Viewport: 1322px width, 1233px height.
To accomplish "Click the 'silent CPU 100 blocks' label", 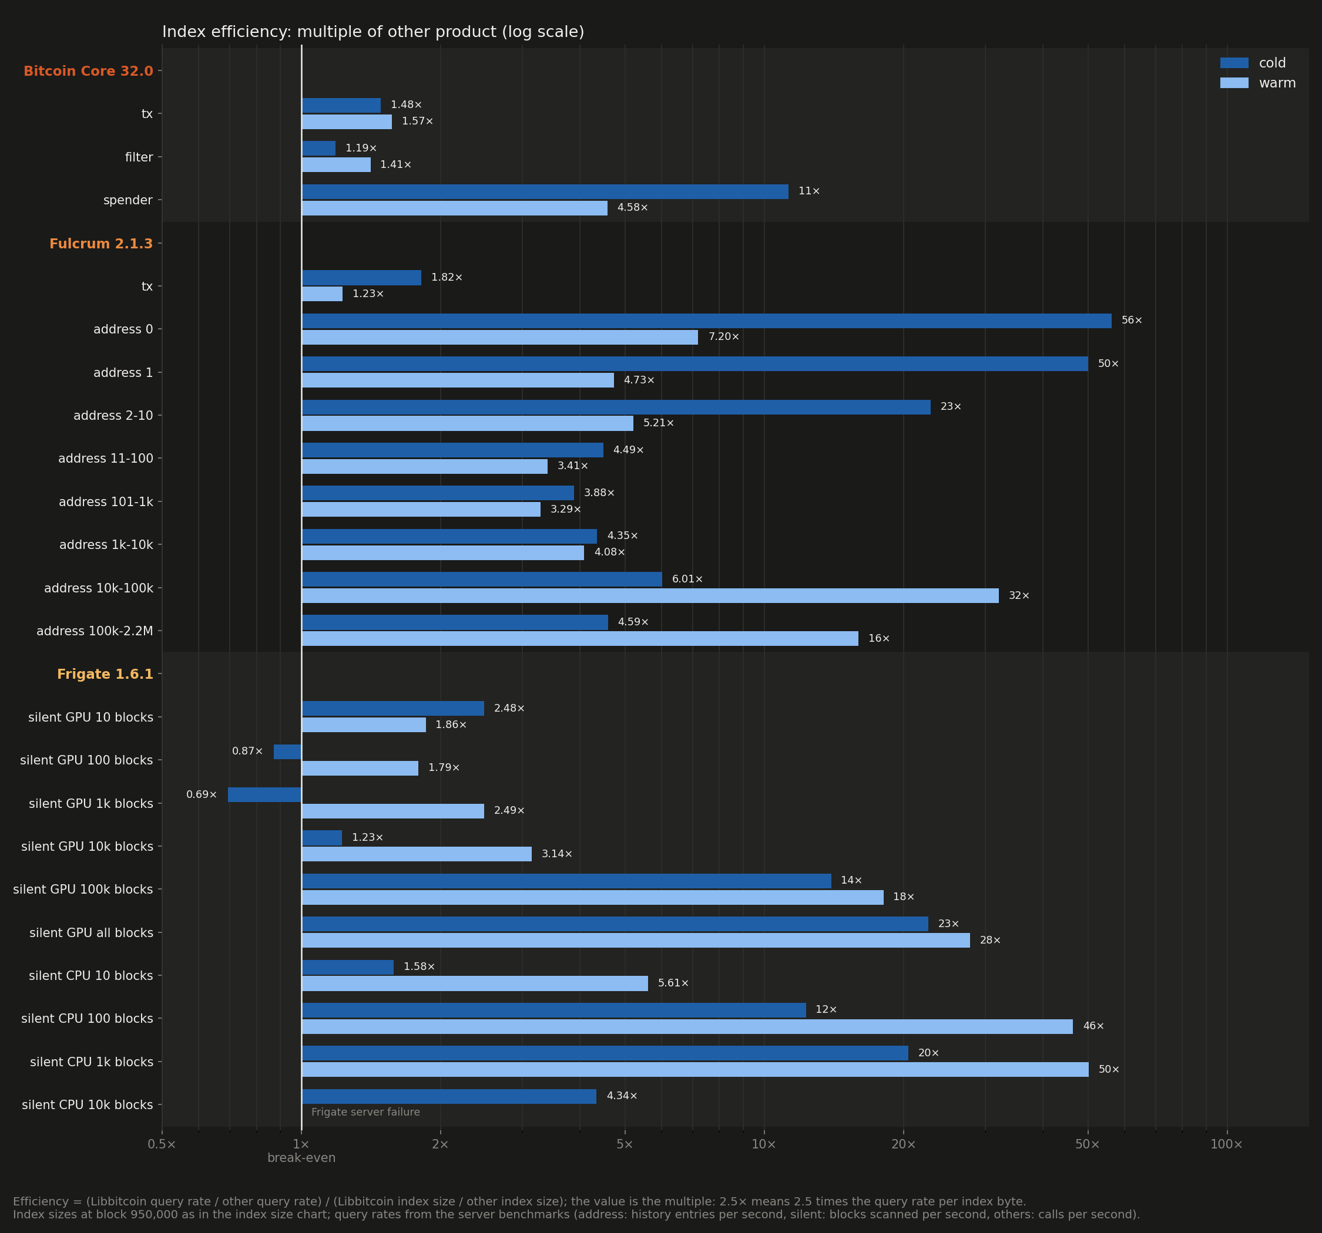I will coord(87,1019).
